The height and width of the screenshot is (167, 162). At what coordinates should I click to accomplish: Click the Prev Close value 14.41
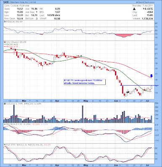[x=20, y=18]
